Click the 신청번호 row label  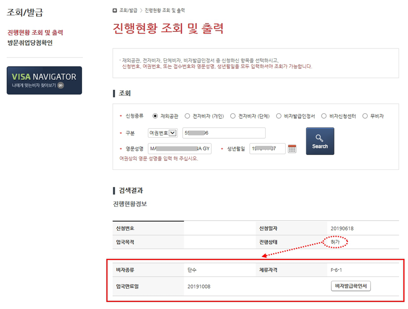125,228
